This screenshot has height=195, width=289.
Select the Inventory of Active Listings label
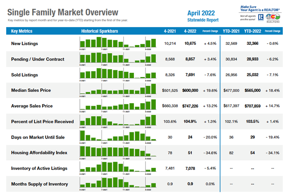pyautogui.click(x=39, y=168)
